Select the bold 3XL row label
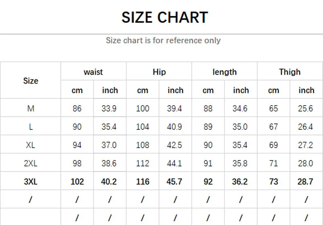323x225 pixels. (x=31, y=182)
